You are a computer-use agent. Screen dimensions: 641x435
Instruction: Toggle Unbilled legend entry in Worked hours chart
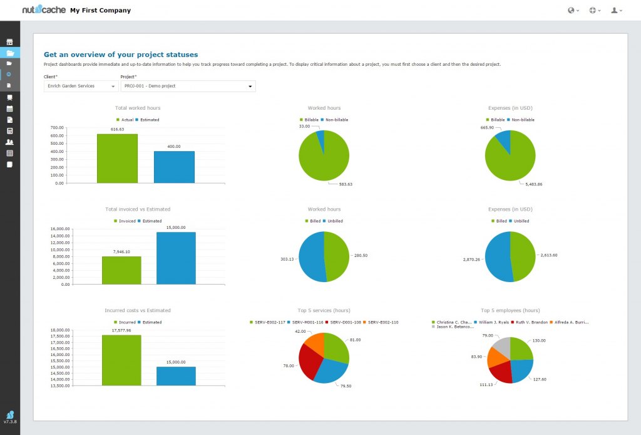click(x=332, y=221)
